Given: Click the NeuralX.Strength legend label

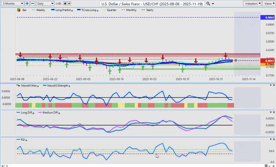Looking at the screenshot, I should click(57, 86).
